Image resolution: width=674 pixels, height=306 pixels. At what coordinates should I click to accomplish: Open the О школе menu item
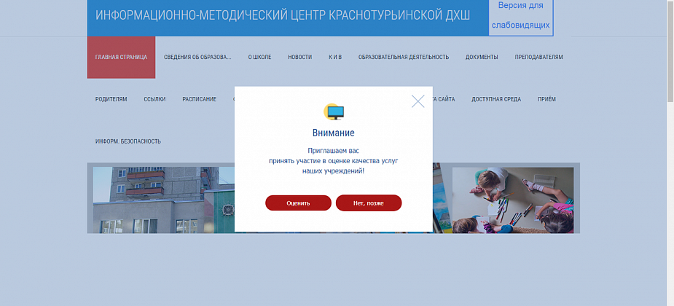259,57
